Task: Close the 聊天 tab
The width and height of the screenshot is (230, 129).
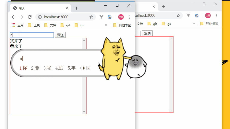Action: 67,8
